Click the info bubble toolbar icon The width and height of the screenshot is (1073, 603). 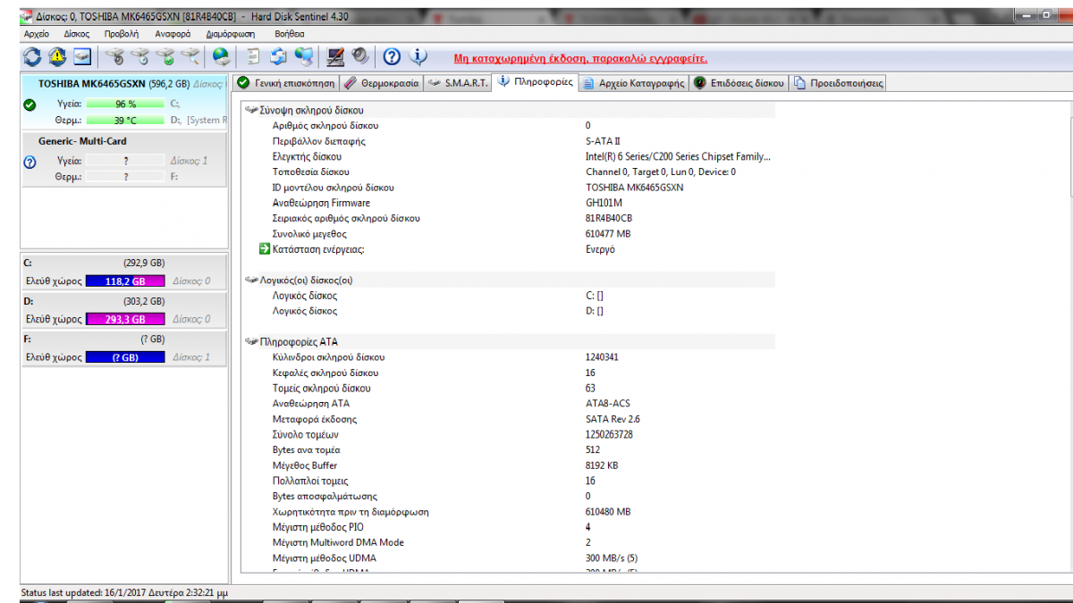click(418, 56)
